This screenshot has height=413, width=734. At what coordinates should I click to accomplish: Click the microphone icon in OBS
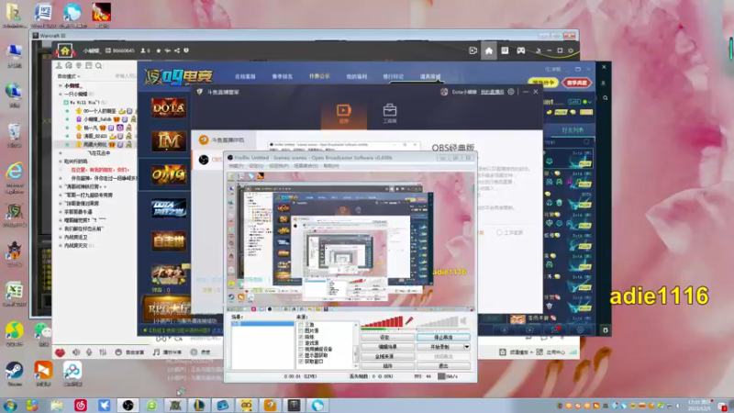[x=409, y=320]
